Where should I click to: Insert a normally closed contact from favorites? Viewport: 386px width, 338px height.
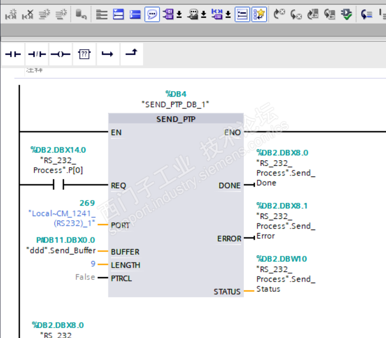37,54
